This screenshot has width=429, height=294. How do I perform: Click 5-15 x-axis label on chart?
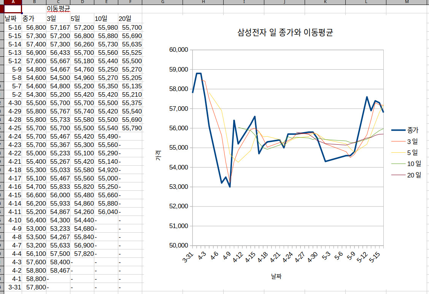[374, 257]
